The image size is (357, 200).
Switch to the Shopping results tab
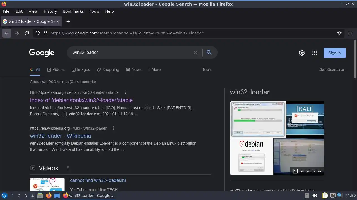coord(108,70)
